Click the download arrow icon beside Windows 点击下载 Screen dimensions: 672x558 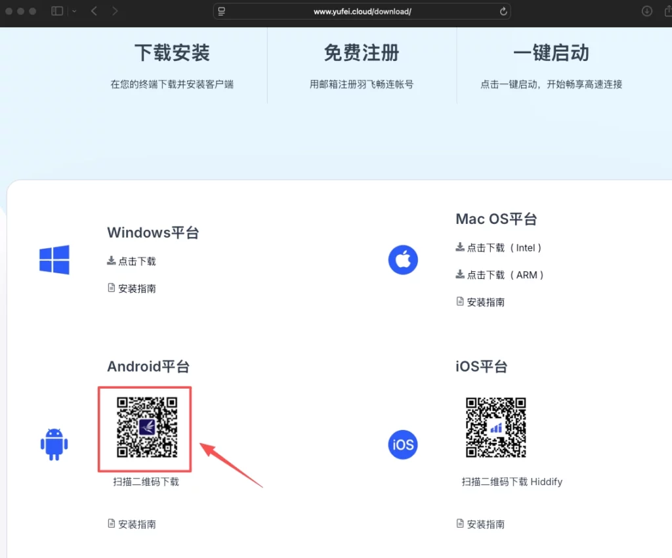[110, 261]
